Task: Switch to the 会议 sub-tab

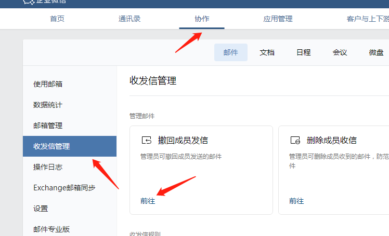Action: 340,52
